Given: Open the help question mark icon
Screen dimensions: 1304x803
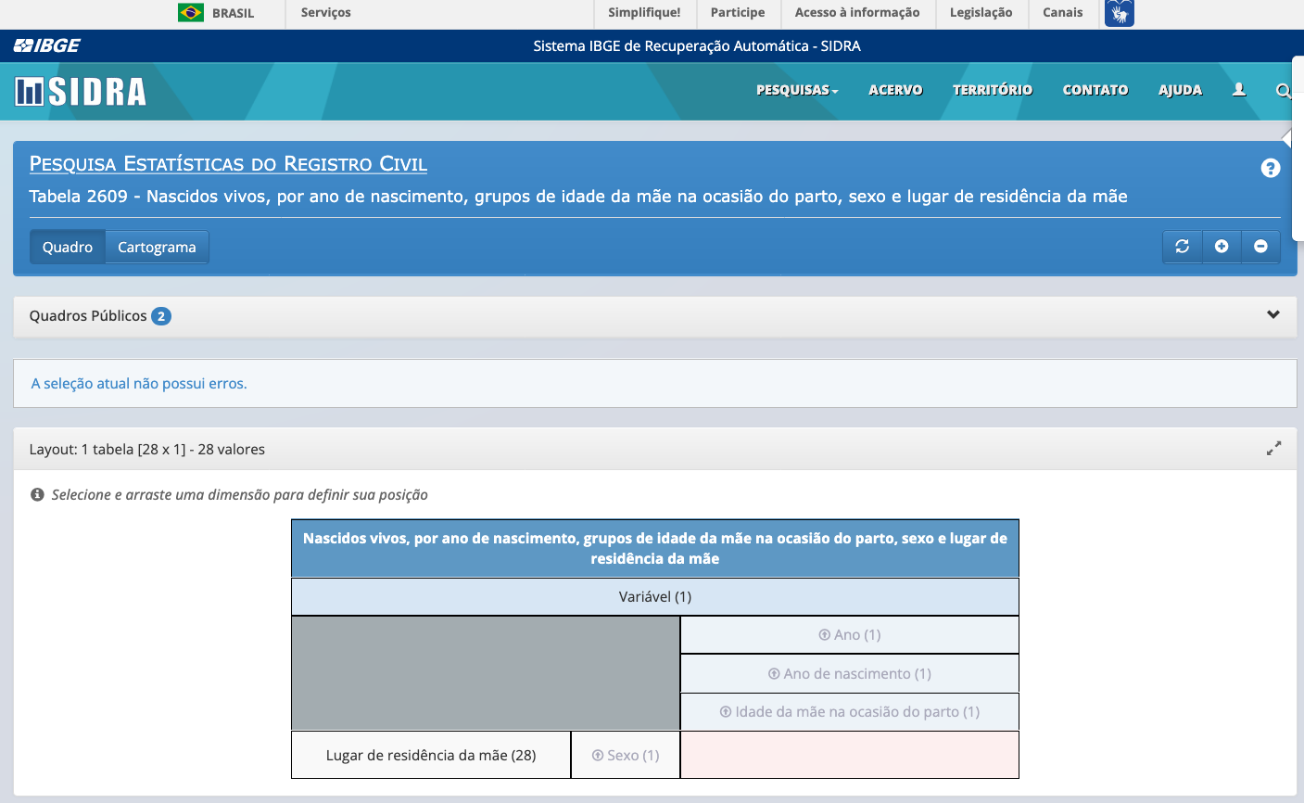Looking at the screenshot, I should (x=1271, y=168).
